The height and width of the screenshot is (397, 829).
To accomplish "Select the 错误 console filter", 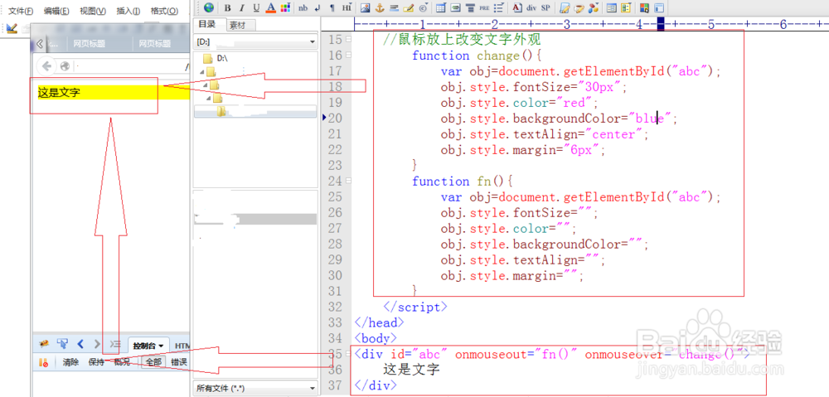I will click(179, 363).
